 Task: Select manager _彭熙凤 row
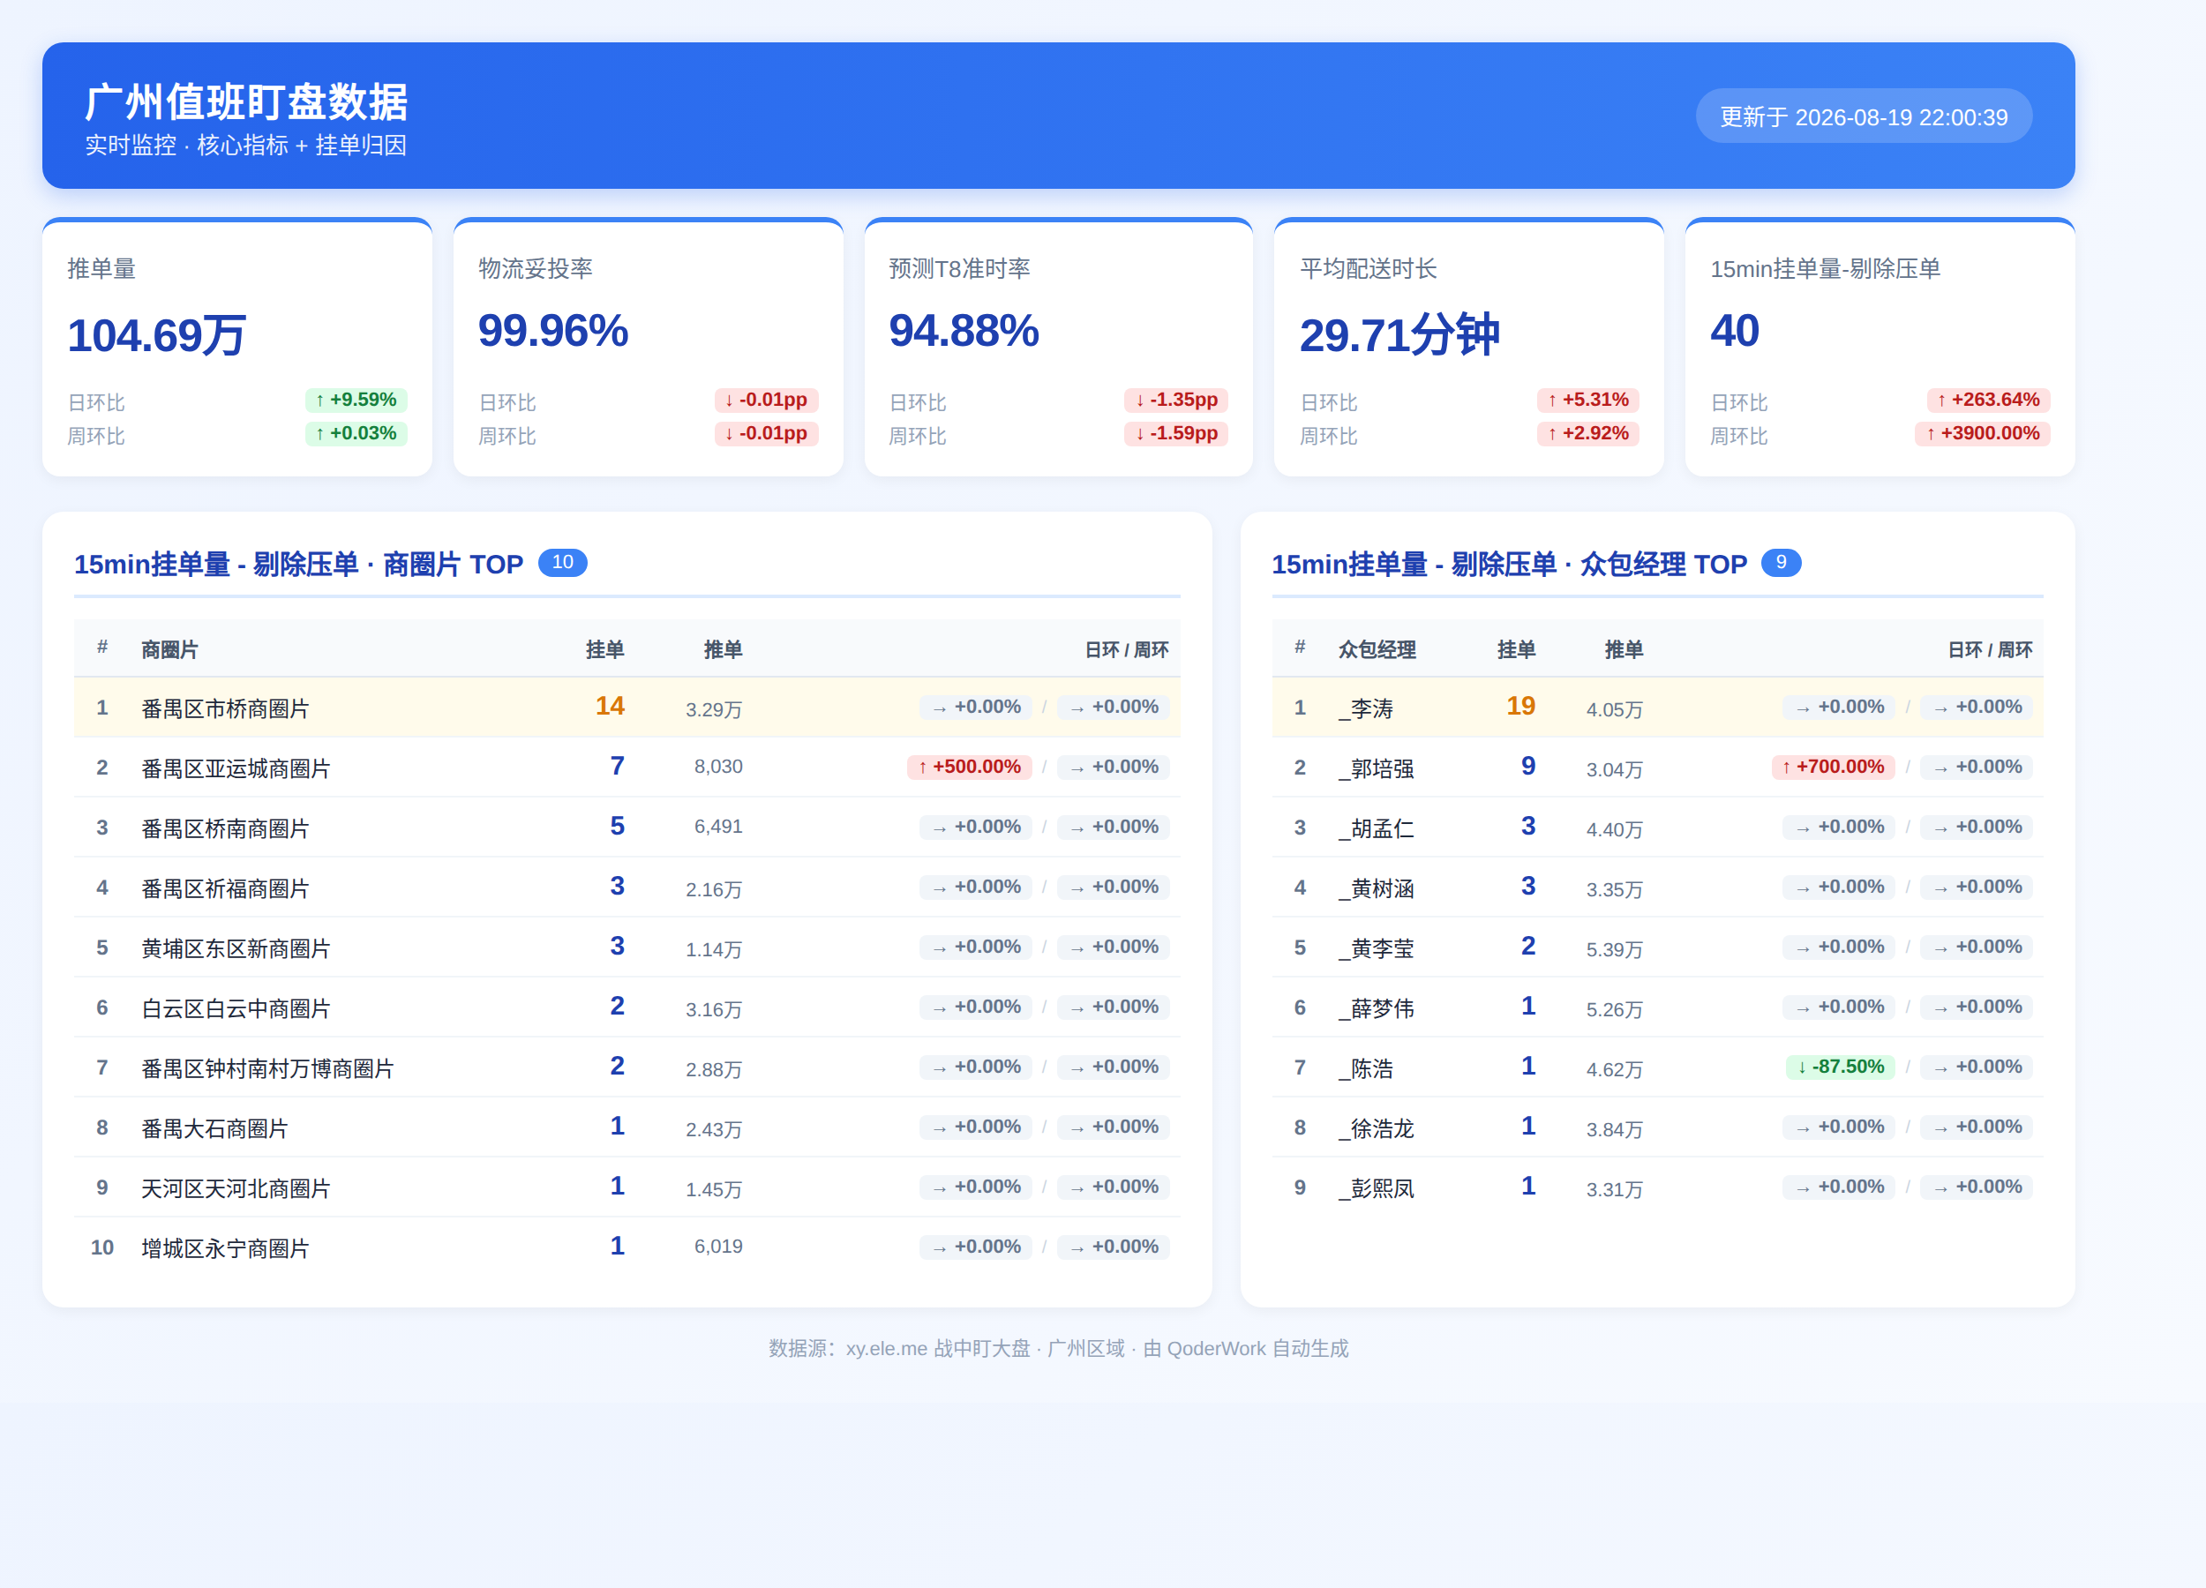(x=1657, y=1187)
